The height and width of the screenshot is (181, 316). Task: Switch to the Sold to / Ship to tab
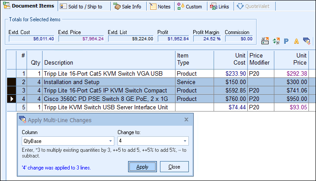pos(83,7)
